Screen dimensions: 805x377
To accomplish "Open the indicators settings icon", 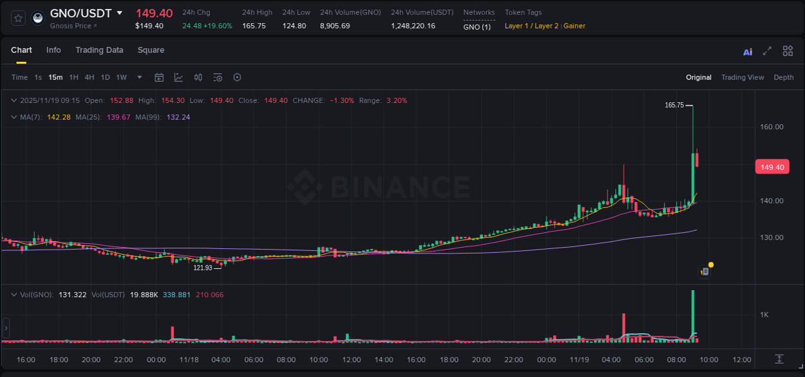I will pos(217,77).
